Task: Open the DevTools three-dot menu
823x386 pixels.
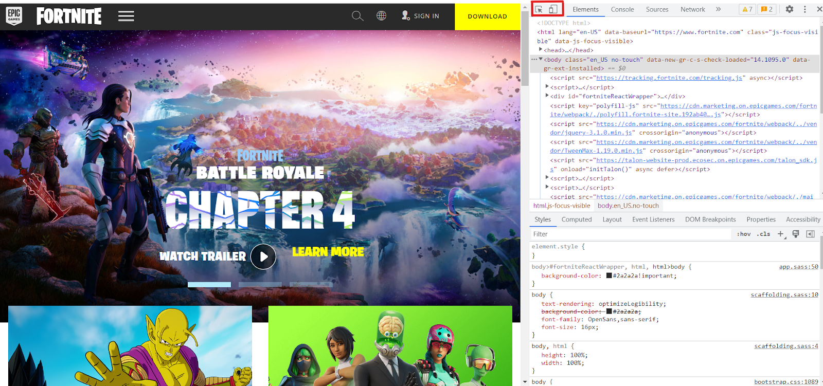Action: coord(805,9)
